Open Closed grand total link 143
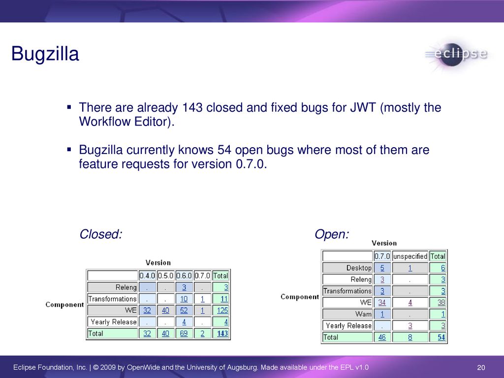Image resolution: width=504 pixels, height=378 pixels. point(222,334)
